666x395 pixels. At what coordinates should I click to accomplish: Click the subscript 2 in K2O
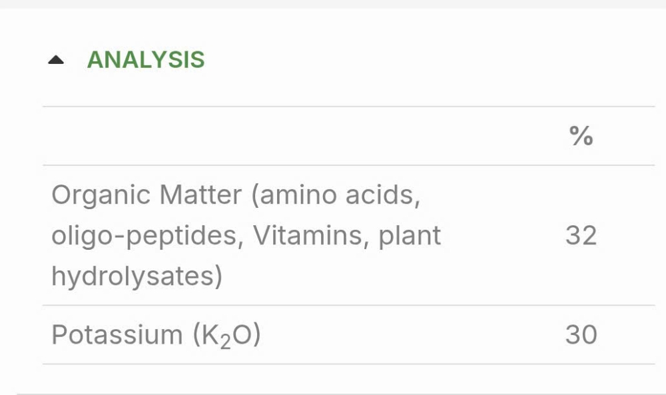(226, 342)
